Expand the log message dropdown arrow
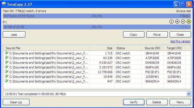Image resolution: width=194 pixels, height=108 pixels. click(x=189, y=94)
